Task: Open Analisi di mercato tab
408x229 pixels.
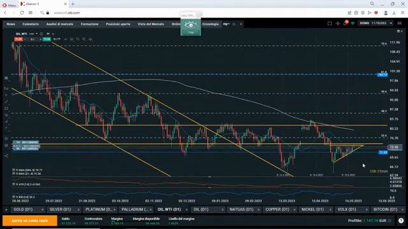Action: point(59,24)
